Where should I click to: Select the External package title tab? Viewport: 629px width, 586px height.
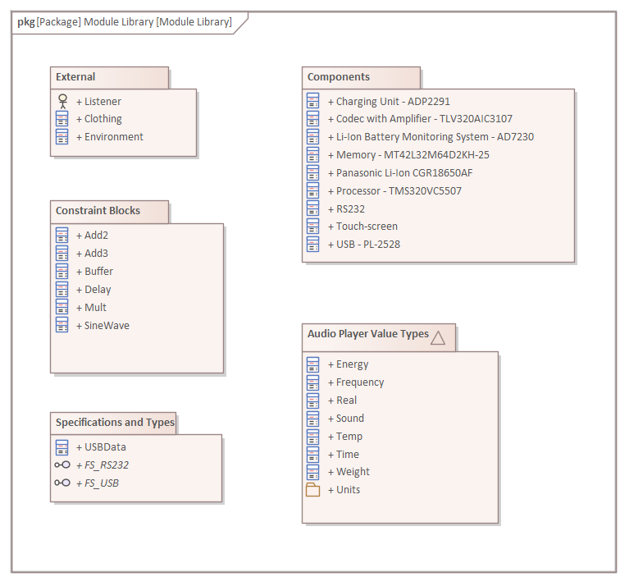(110, 77)
